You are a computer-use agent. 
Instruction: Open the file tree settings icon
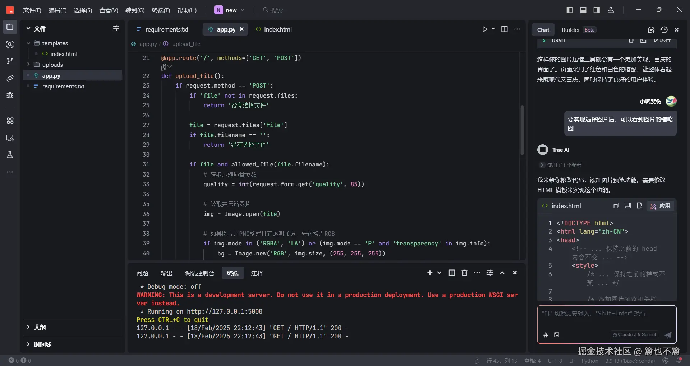(x=116, y=28)
